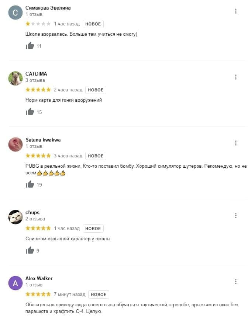Like Satana kwakwa's review with 19 likes

[x=30, y=184]
